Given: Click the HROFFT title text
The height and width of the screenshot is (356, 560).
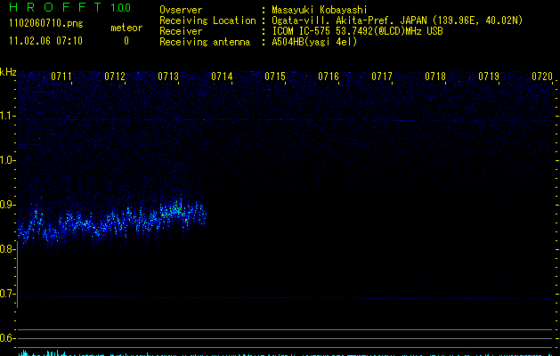Looking at the screenshot, I should point(49,8).
